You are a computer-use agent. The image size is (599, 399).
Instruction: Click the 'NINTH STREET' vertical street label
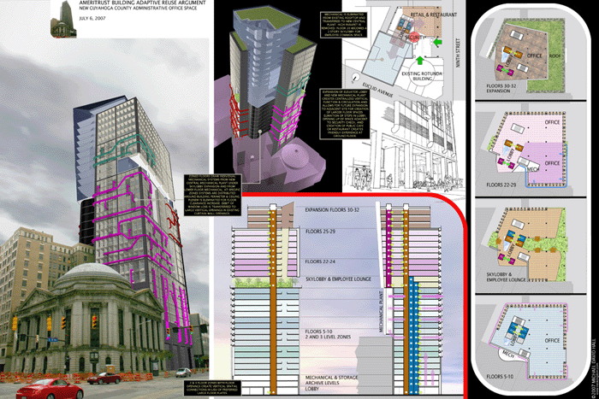tap(458, 53)
